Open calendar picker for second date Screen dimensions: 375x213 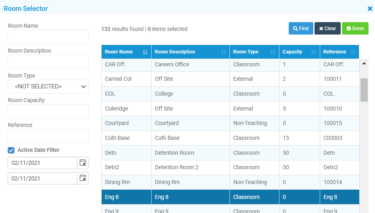pyautogui.click(x=83, y=178)
